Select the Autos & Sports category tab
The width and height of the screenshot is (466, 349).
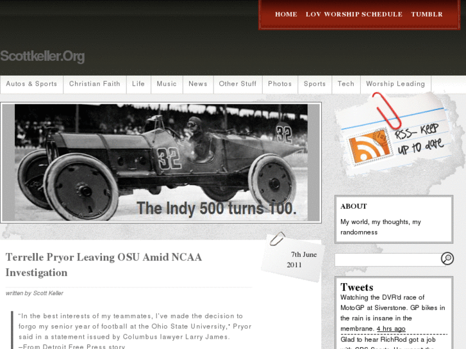coord(31,84)
